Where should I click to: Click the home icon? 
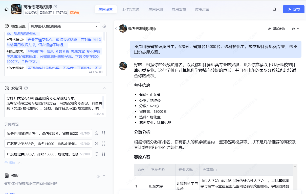pos(7,9)
